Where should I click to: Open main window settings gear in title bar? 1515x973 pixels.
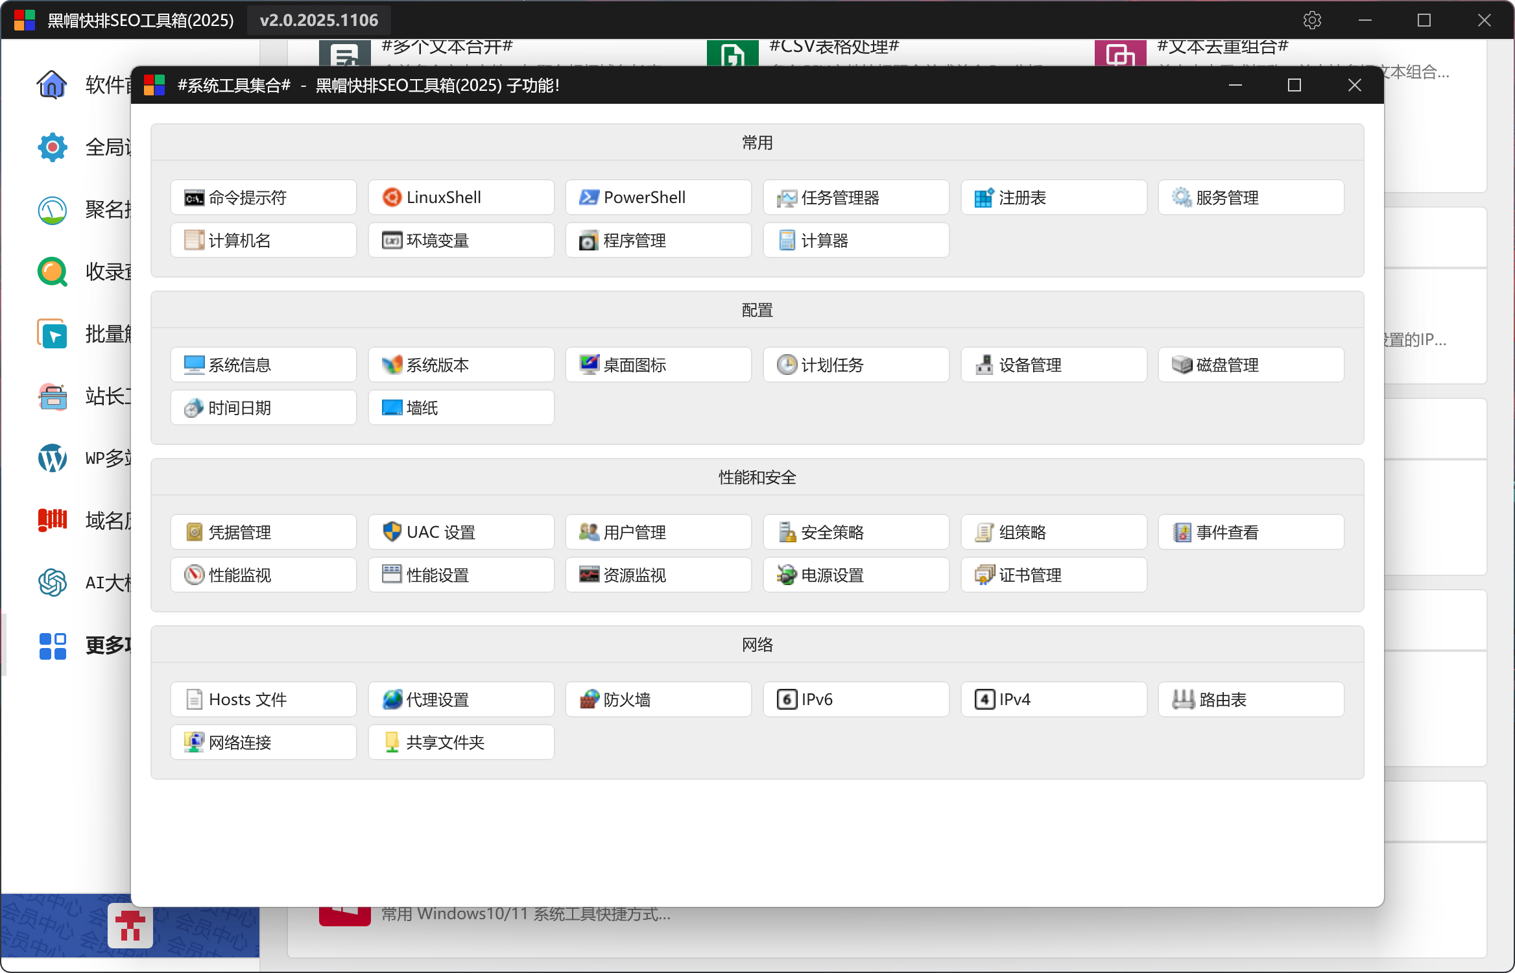click(1312, 20)
